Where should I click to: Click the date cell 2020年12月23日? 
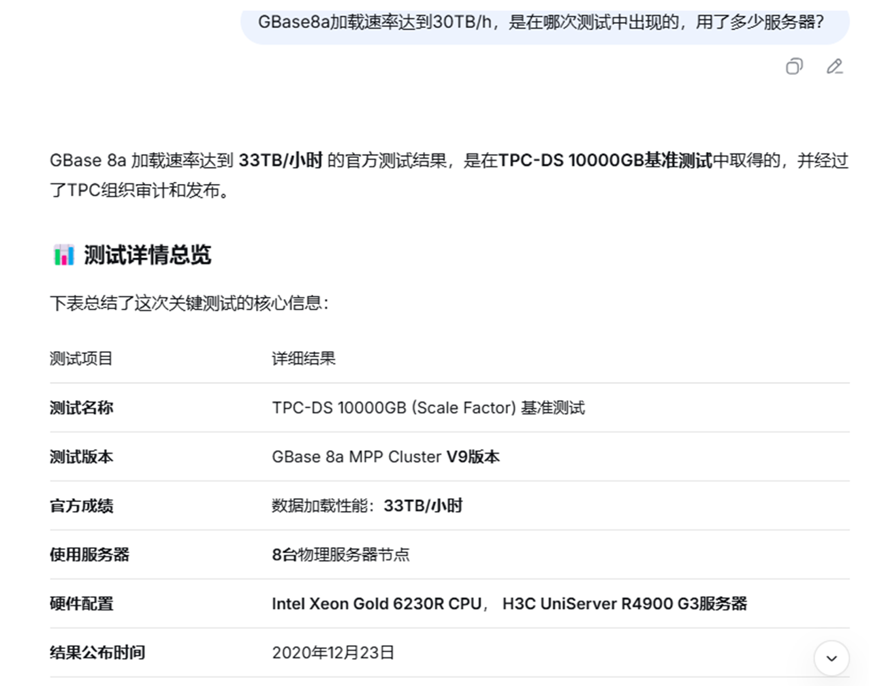click(333, 653)
